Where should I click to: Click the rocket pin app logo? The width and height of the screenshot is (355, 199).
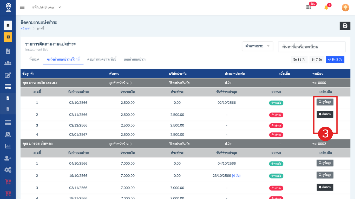[x=8, y=8]
